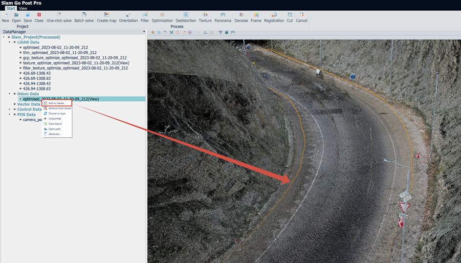Toggle visibility of Control Data group
461x263 pixels.
[14, 110]
